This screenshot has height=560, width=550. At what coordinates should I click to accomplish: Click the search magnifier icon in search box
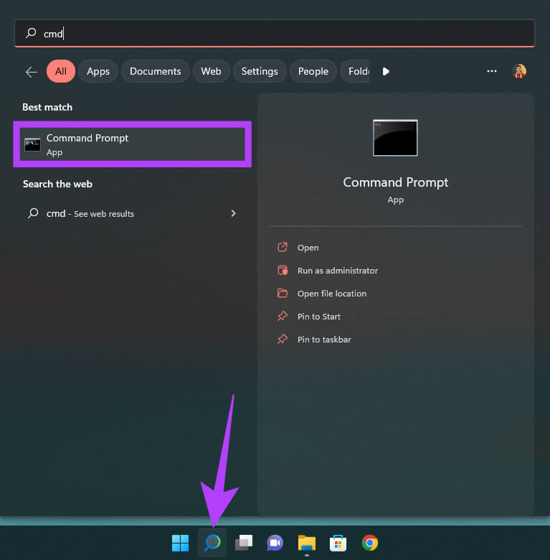click(31, 33)
